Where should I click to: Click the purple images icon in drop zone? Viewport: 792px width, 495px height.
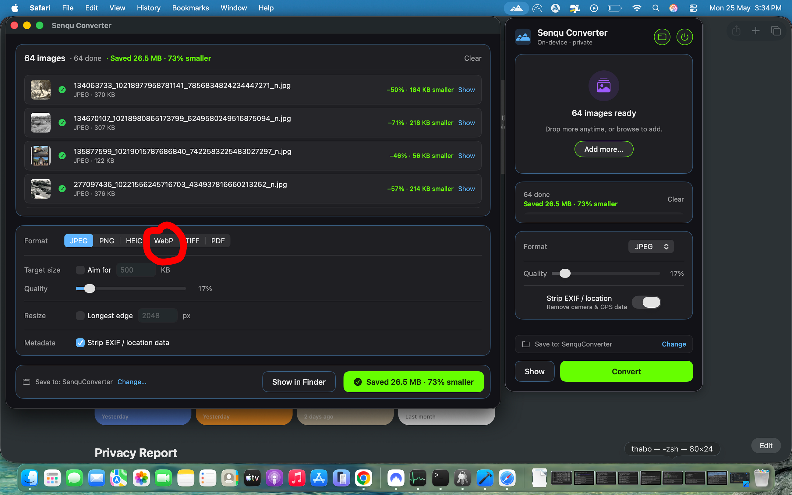click(x=603, y=86)
